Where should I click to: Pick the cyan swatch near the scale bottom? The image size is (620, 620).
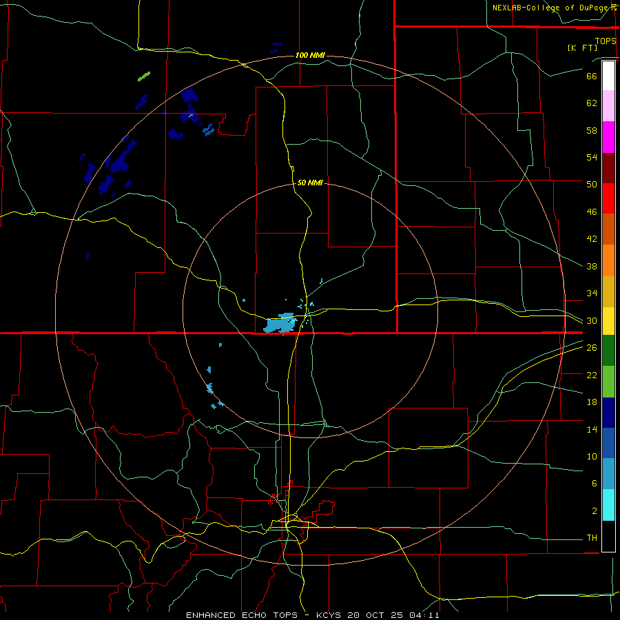[608, 505]
